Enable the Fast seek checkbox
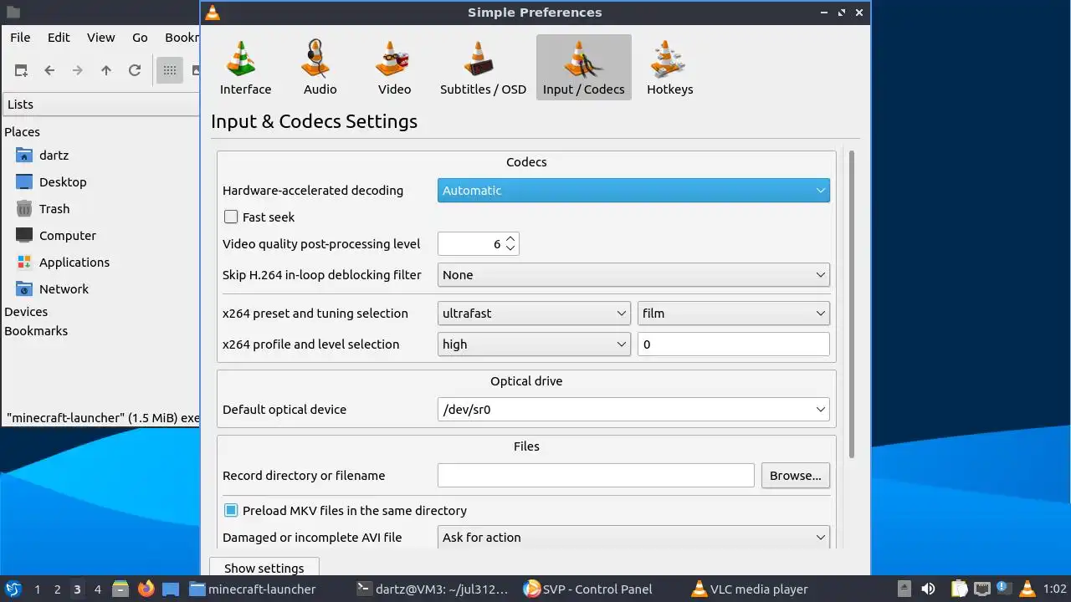 tap(231, 217)
